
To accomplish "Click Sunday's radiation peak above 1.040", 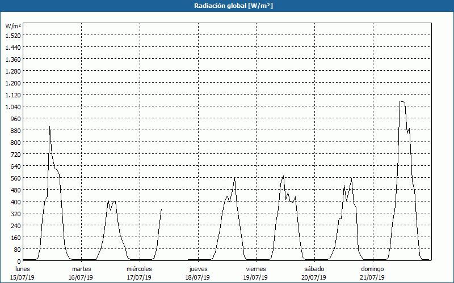I will pyautogui.click(x=402, y=101).
